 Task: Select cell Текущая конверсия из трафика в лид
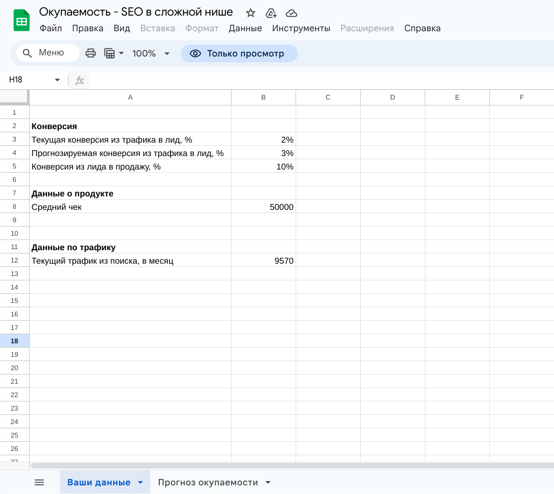click(130, 139)
